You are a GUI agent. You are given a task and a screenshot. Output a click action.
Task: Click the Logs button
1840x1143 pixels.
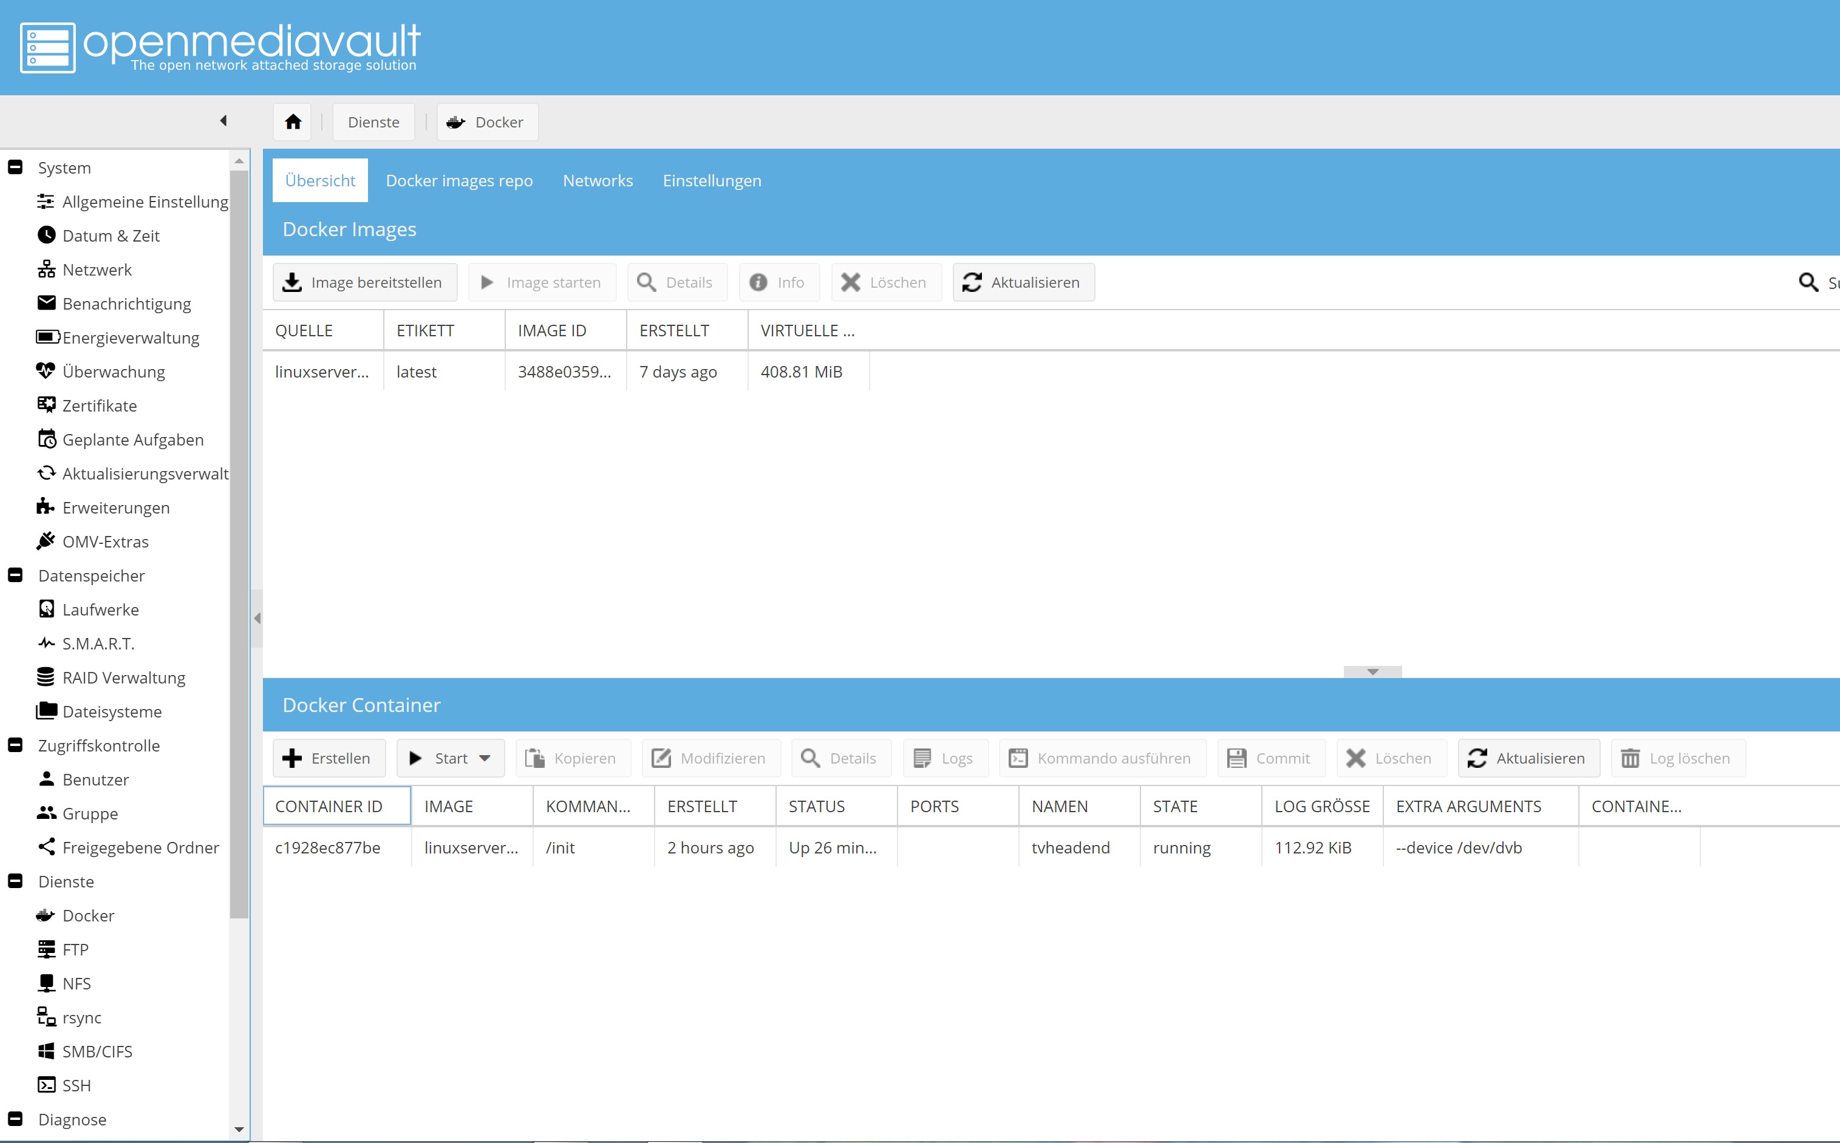coord(946,759)
